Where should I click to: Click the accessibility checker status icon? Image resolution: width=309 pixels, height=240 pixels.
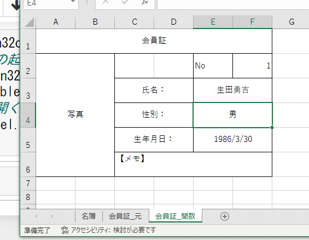(65, 230)
